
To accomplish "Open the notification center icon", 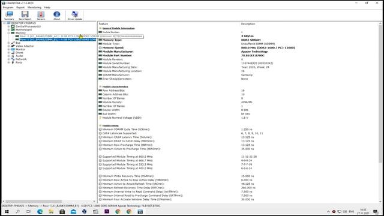I will tap(376, 212).
